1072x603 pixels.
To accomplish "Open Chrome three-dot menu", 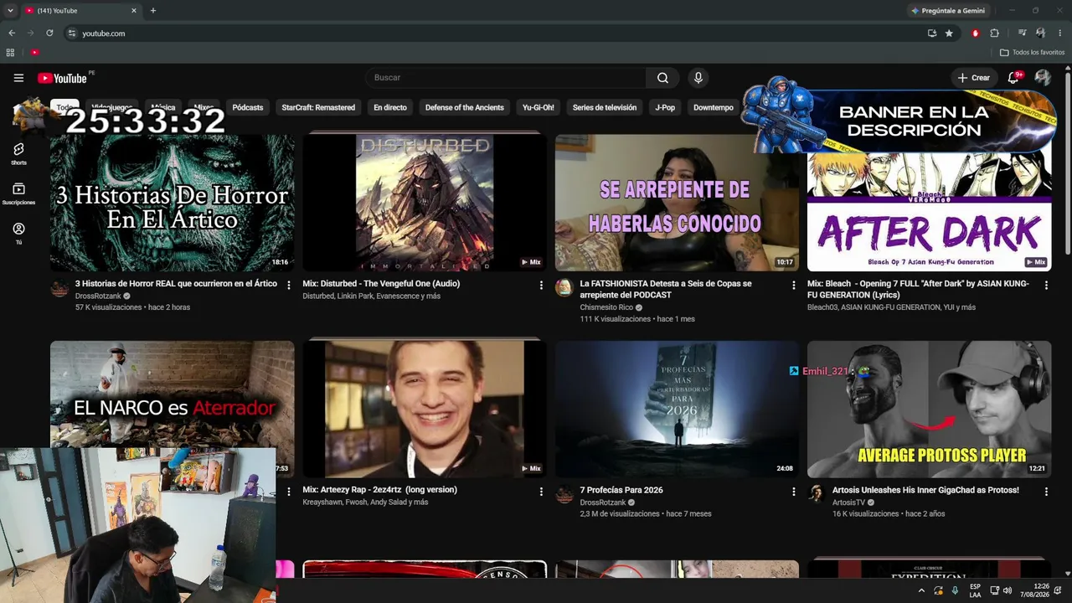I will 1060,33.
